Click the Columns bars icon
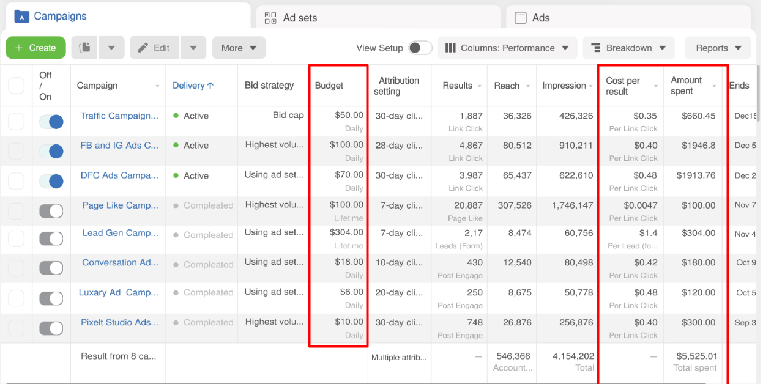The height and width of the screenshot is (384, 763). pos(450,48)
